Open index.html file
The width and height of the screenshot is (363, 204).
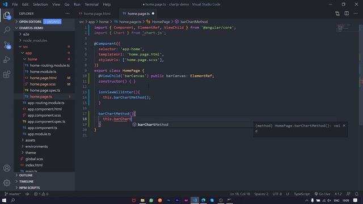[x=34, y=165]
